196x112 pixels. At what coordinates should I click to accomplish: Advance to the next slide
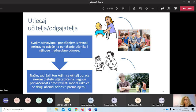(117, 9)
